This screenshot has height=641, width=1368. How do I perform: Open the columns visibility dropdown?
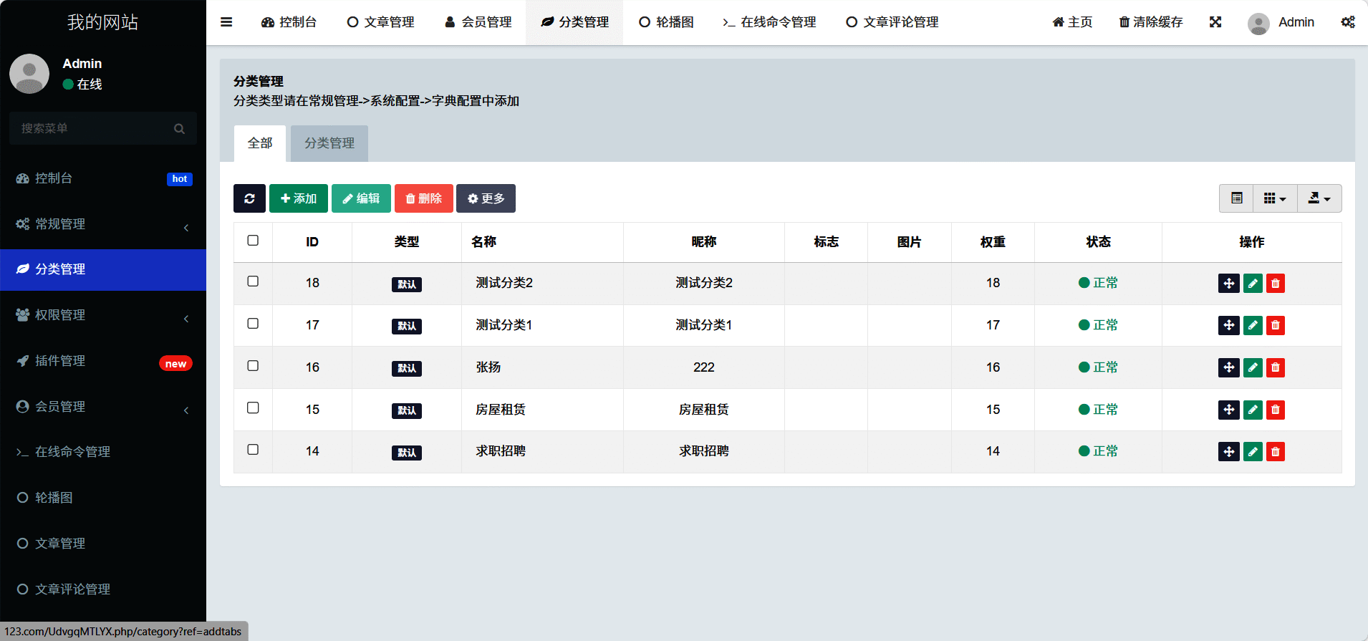pos(1274,198)
